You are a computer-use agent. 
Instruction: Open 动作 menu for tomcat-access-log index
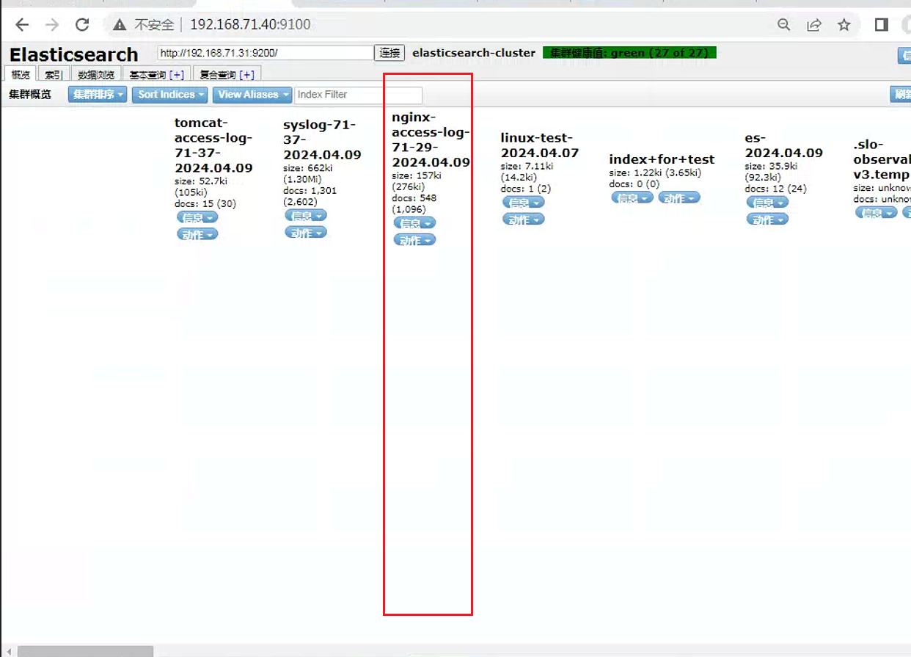click(x=197, y=235)
